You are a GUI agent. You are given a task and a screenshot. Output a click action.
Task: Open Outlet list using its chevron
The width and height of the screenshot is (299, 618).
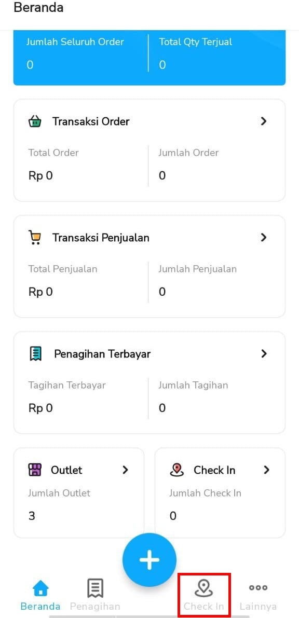click(126, 470)
